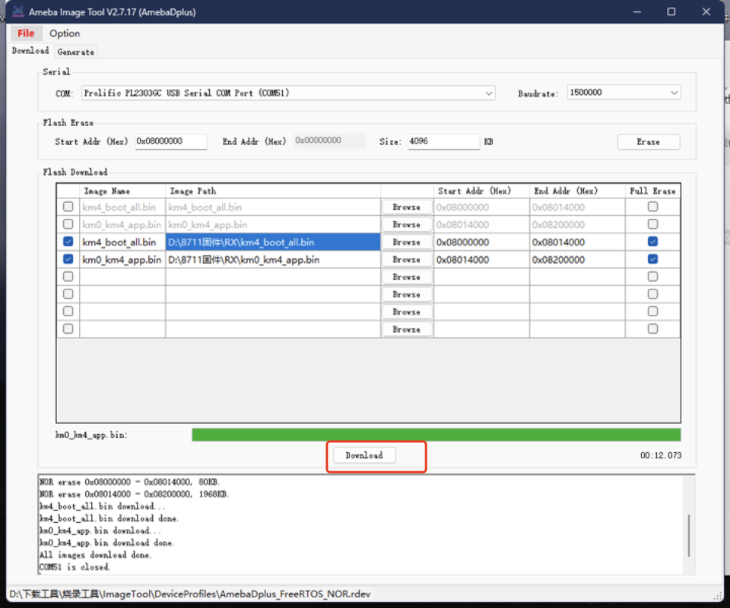Click Browse for D:\8711 km0_km4_app.bin path

tap(406, 260)
